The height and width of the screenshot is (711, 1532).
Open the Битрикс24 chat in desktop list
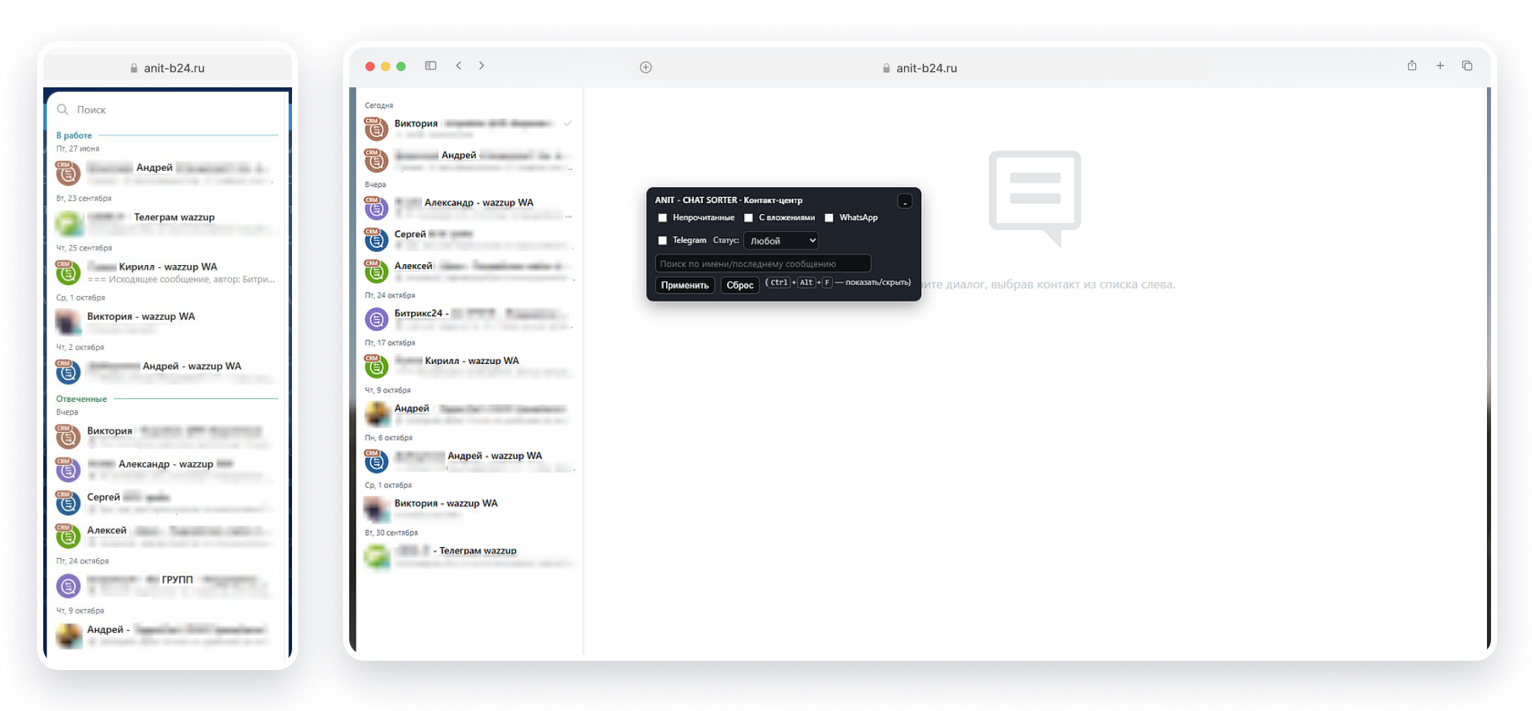point(471,318)
